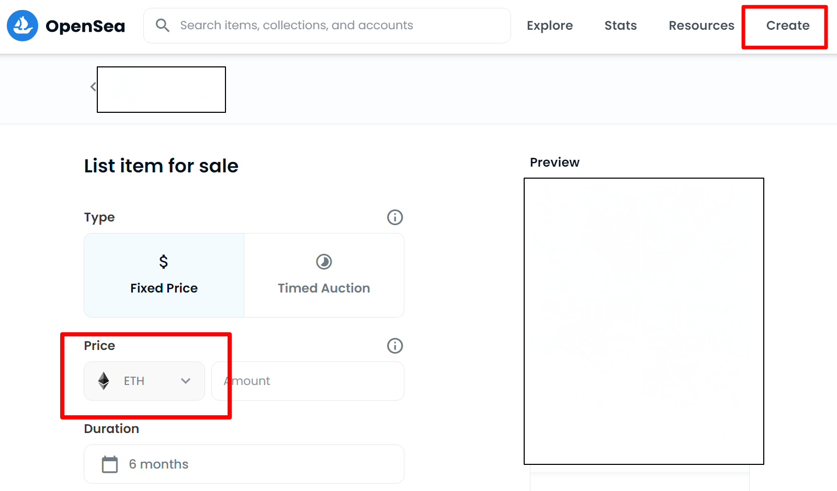Click the dollar sign icon
This screenshot has height=491, width=837.
(x=164, y=262)
